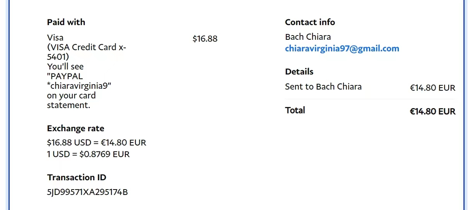470x210 pixels.
Task: Click the "Transaction ID" heading
Action: (77, 177)
